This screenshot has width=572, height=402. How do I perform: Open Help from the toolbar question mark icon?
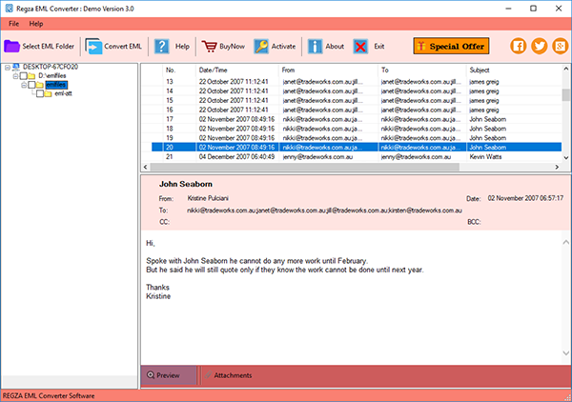click(162, 46)
